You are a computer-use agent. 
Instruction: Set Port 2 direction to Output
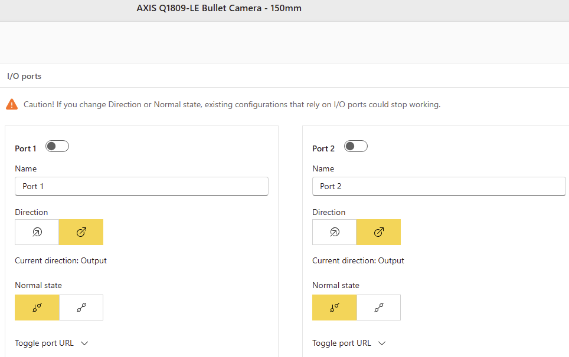(378, 232)
